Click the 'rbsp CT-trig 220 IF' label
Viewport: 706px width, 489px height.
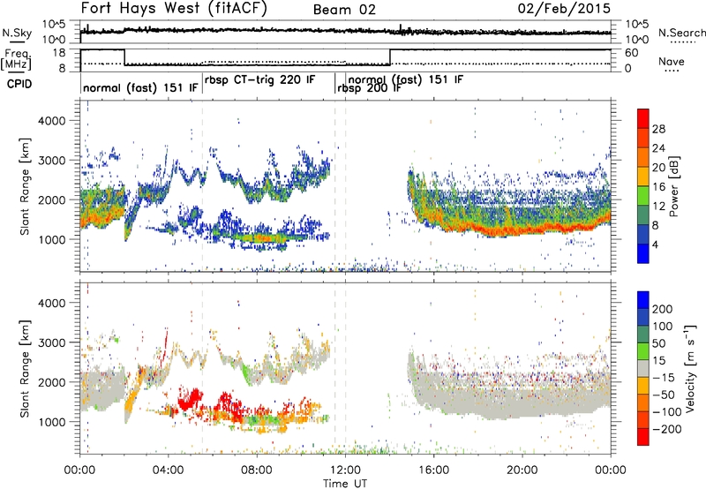pyautogui.click(x=259, y=80)
